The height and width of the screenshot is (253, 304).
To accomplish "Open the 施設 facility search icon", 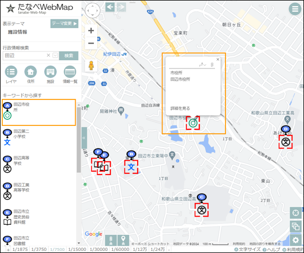I will pos(50,72).
